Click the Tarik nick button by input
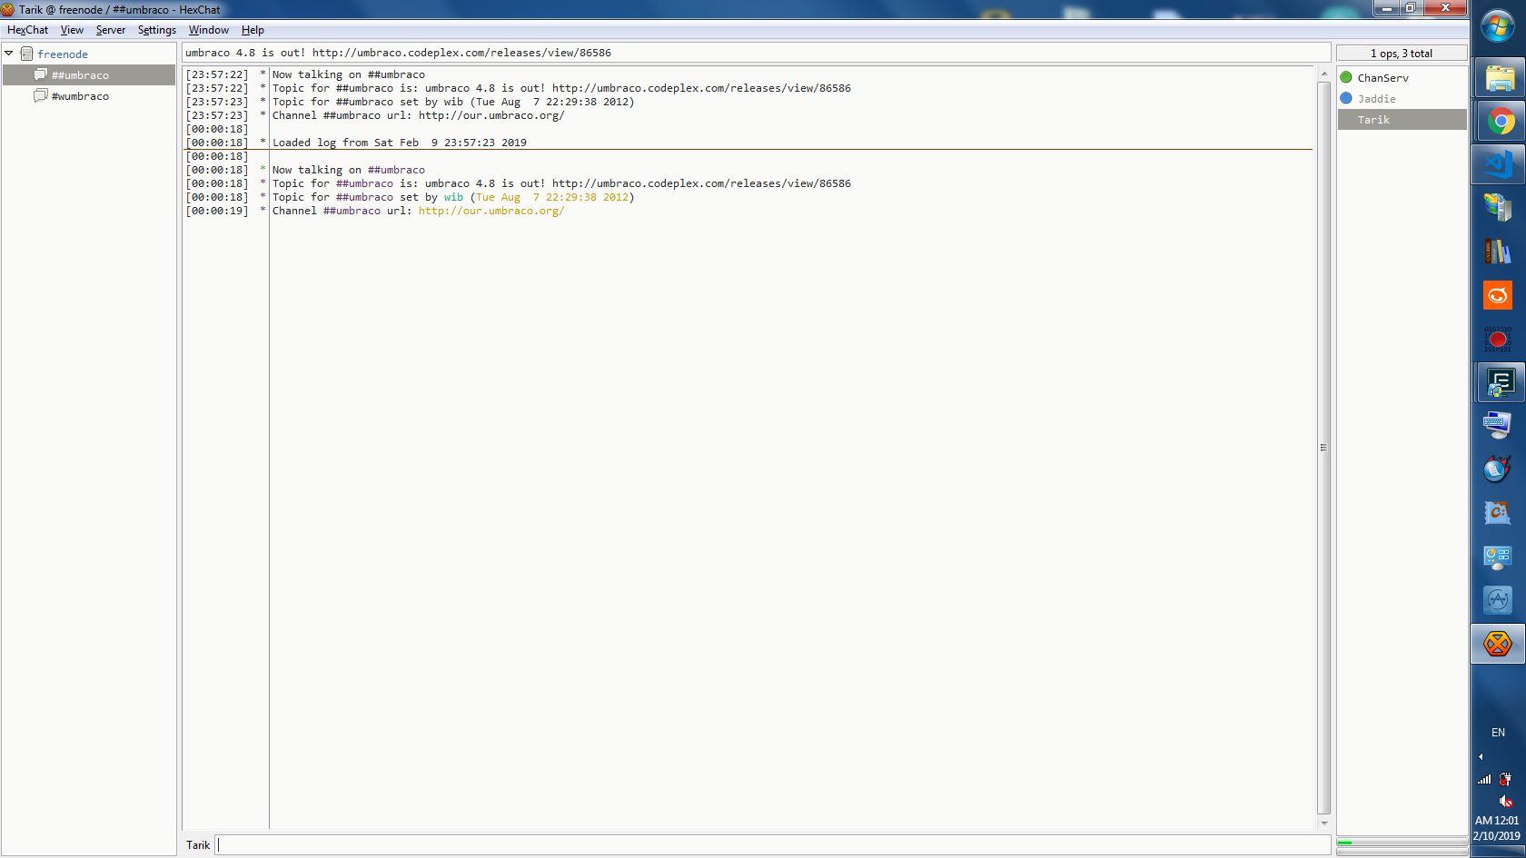The width and height of the screenshot is (1526, 858). (198, 845)
